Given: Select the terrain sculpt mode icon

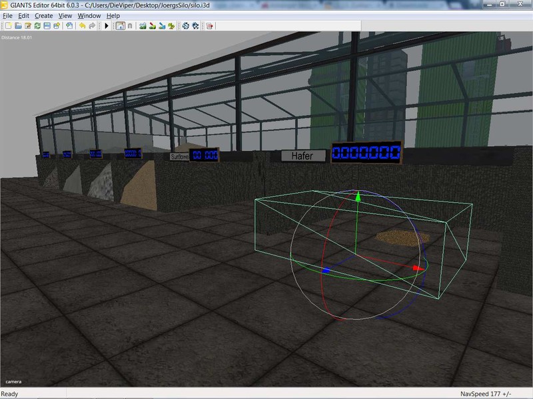Looking at the screenshot, I should coord(143,26).
